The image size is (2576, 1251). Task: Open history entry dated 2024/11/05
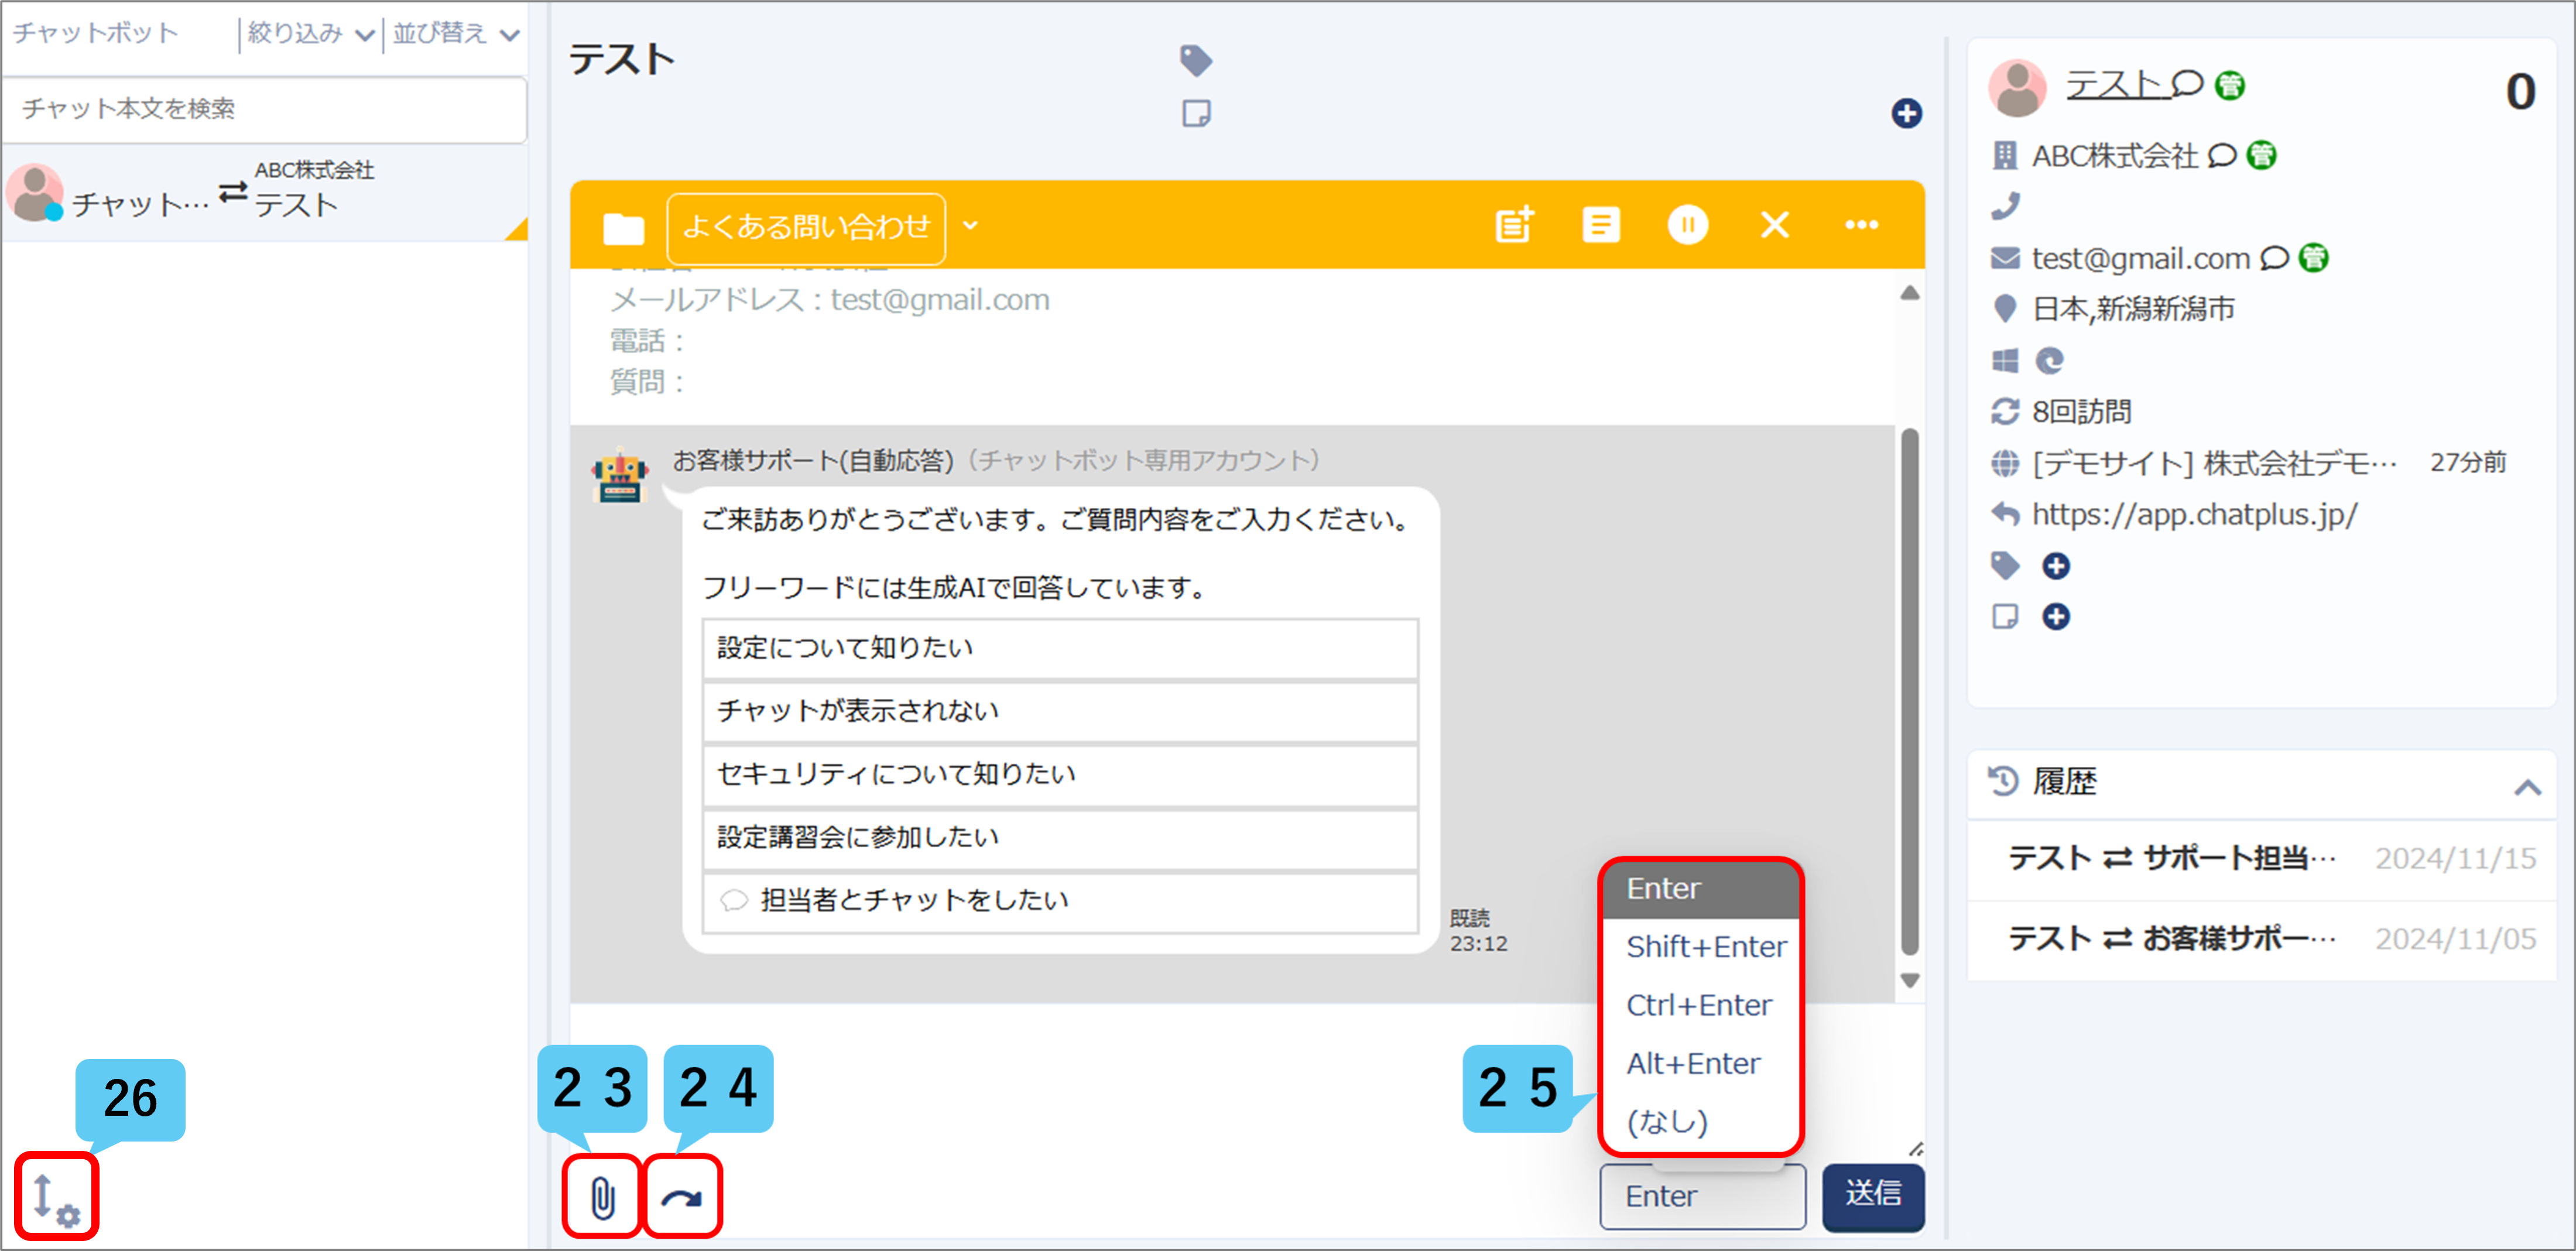coord(2261,939)
